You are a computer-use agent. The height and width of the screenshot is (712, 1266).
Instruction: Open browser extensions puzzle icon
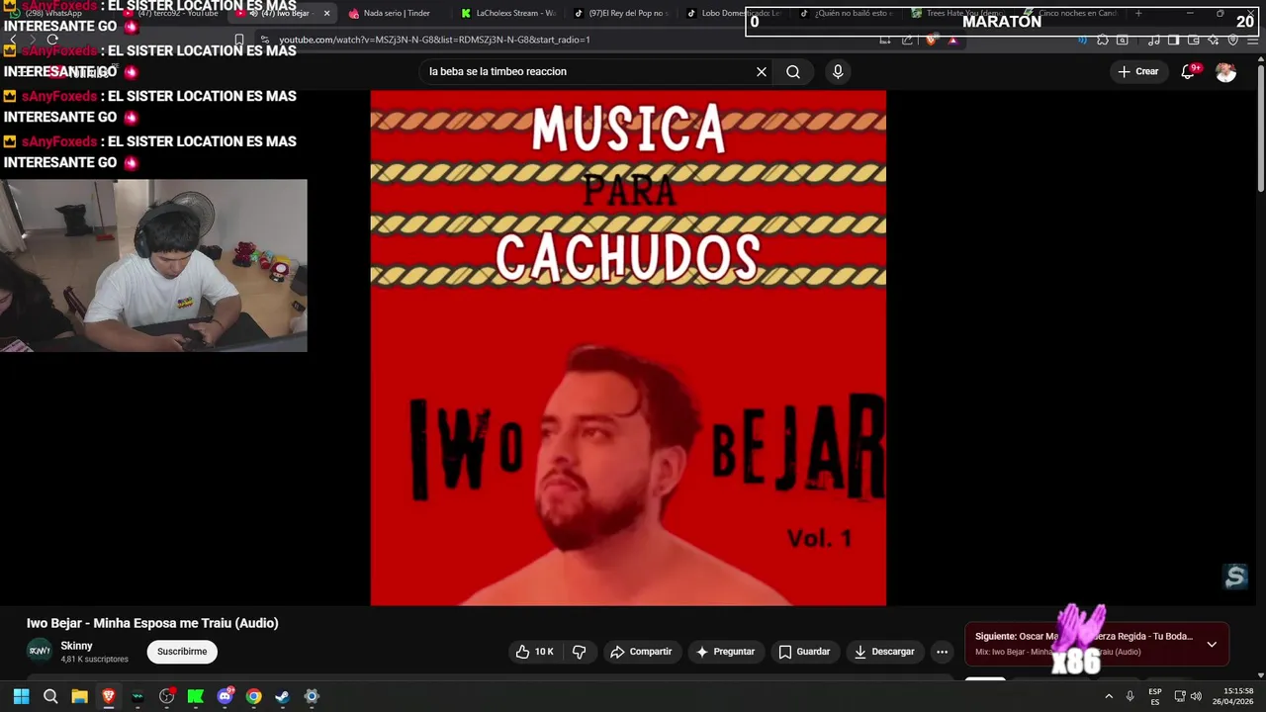click(1103, 40)
